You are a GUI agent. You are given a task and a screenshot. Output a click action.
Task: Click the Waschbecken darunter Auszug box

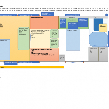[83, 22]
